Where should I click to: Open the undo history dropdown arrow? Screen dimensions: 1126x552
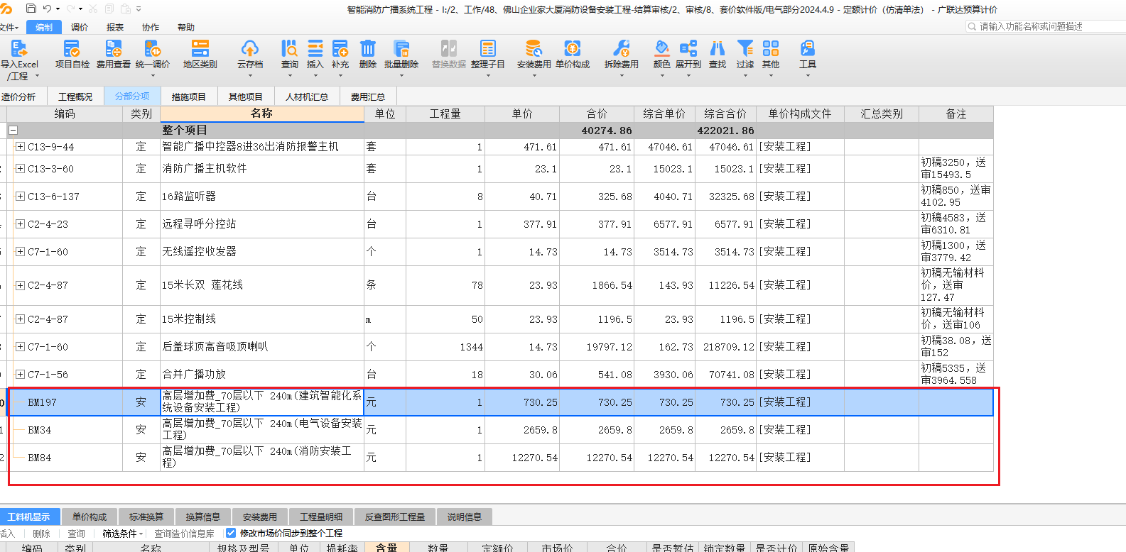click(58, 9)
